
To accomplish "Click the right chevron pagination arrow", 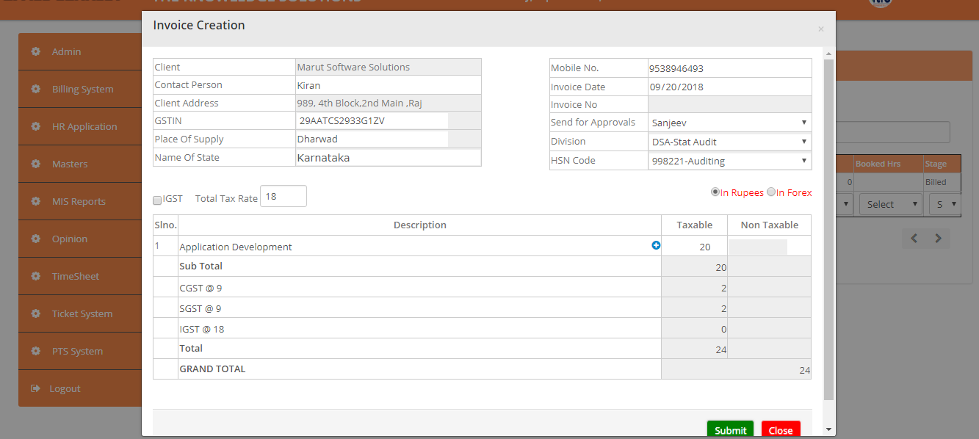I will (x=938, y=239).
